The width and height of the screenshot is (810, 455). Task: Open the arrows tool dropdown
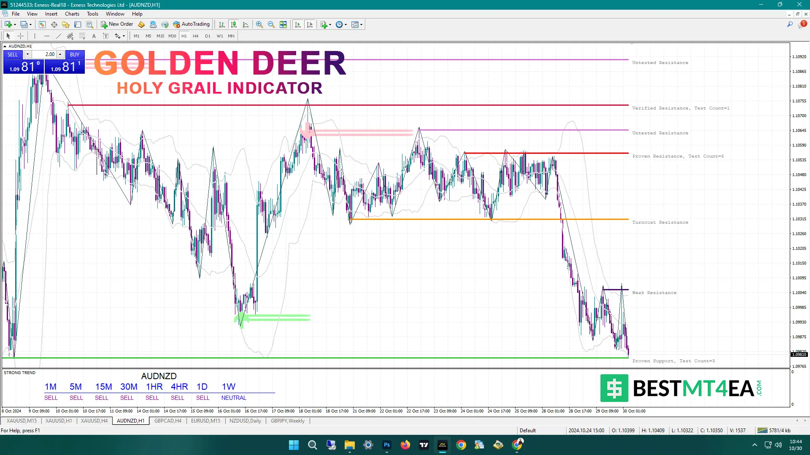tap(124, 36)
